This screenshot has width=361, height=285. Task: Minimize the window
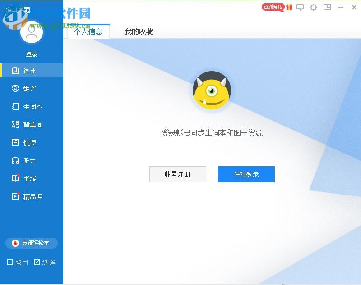(x=341, y=7)
